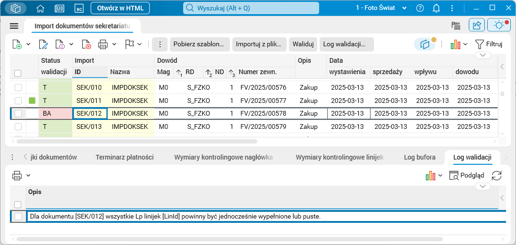Open the company selector 1 - Foto Świat
The width and height of the screenshot is (516, 245).
tap(381, 8)
